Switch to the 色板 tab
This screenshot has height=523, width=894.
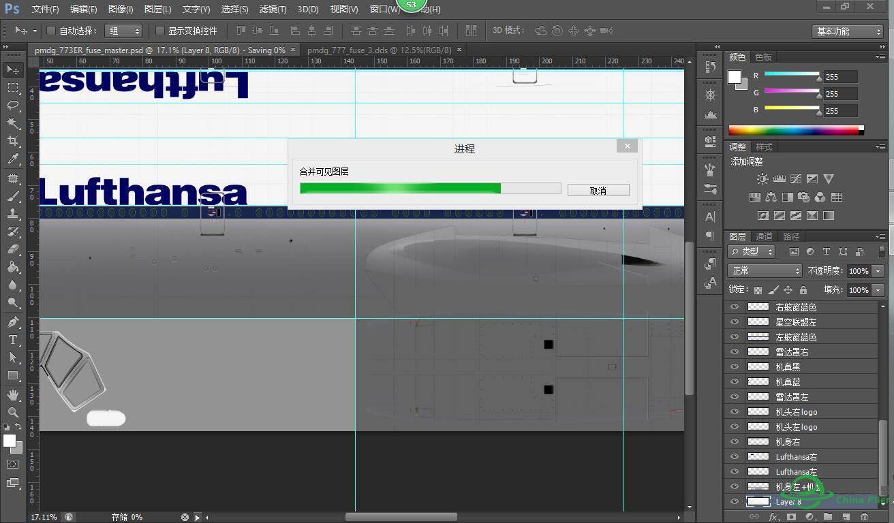(x=763, y=57)
